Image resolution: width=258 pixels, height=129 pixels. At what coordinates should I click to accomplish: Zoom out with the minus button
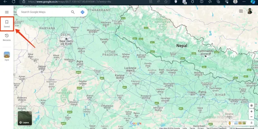pyautogui.click(x=252, y=117)
